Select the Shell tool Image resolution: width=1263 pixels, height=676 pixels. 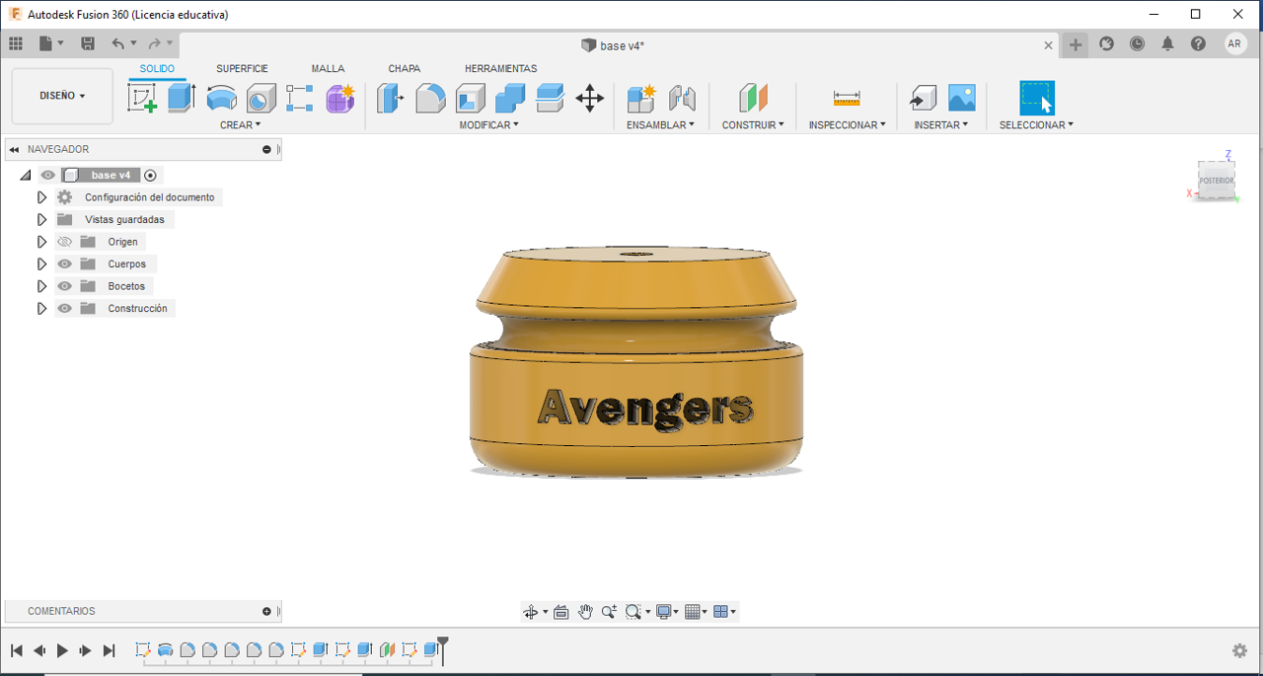471,98
